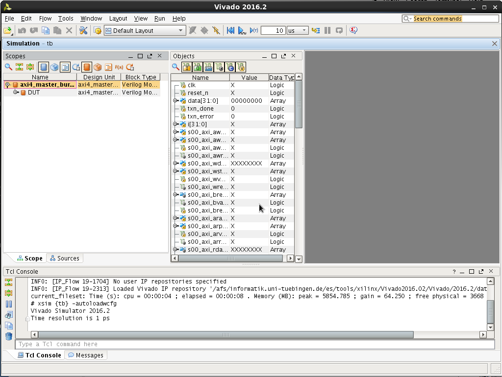
Task: Toggle blue document scope filter
Action: pyautogui.click(x=65, y=67)
